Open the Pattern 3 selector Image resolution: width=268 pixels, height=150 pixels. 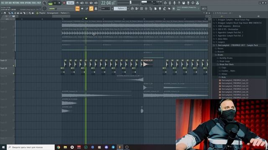point(120,8)
